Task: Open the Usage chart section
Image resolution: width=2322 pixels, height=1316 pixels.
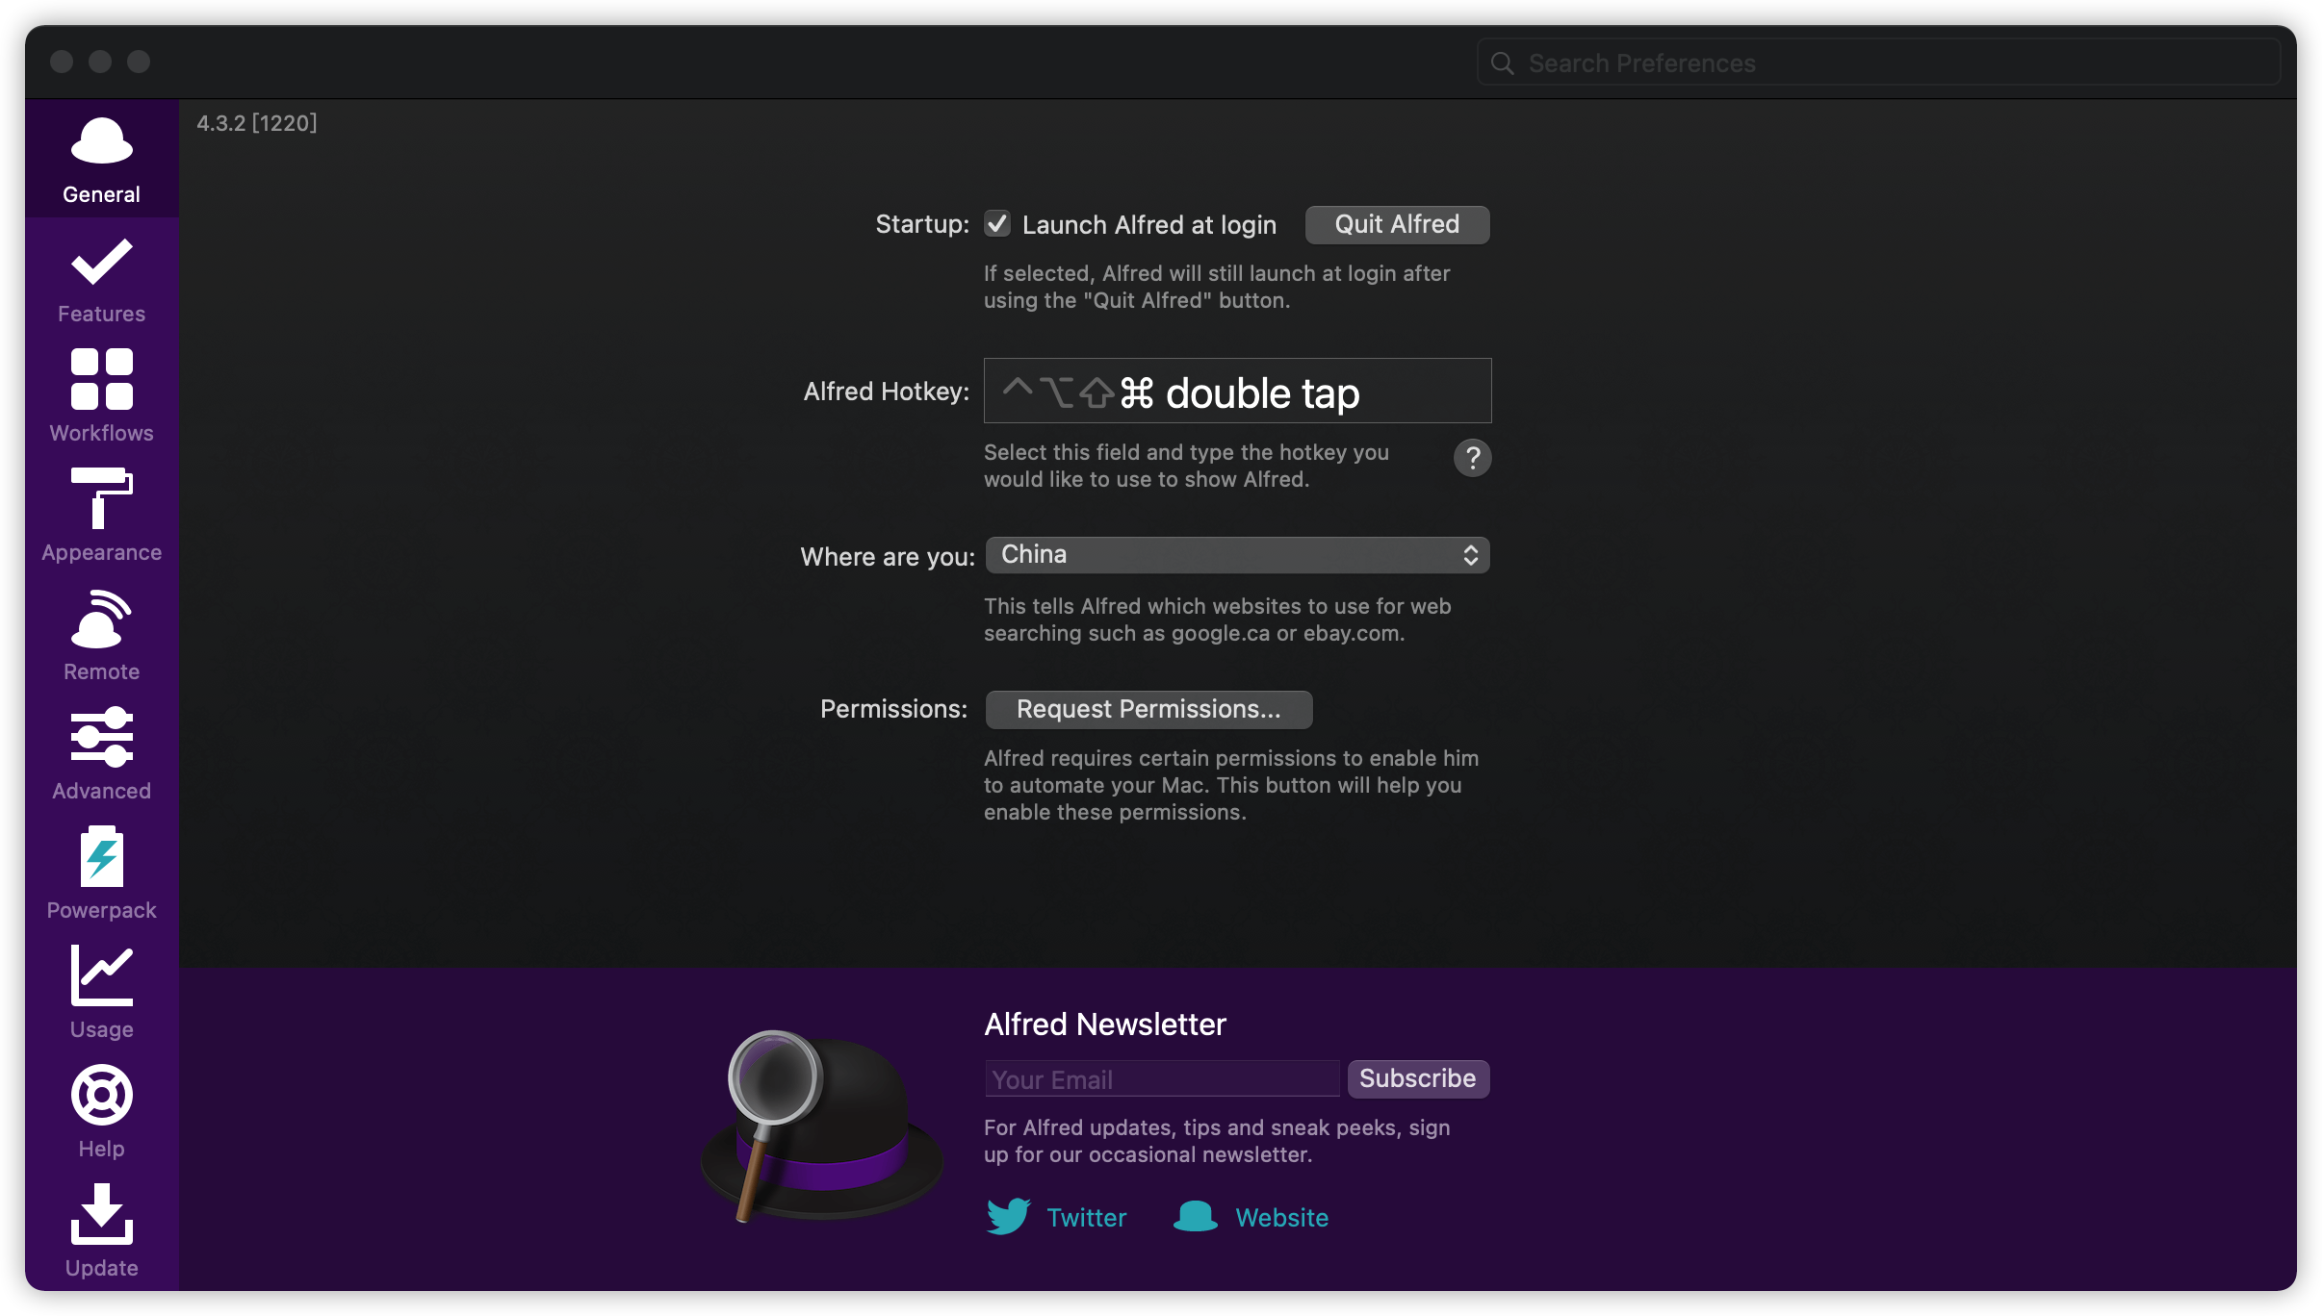Action: (x=101, y=993)
